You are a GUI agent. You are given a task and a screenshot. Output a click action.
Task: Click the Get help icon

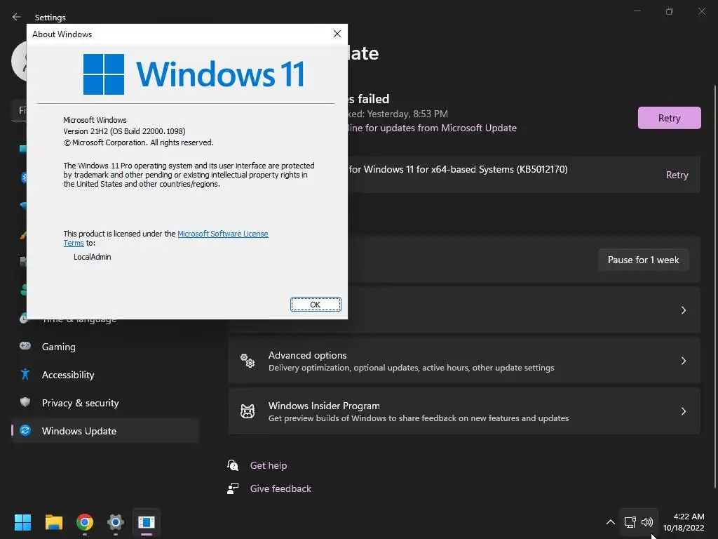click(x=233, y=465)
